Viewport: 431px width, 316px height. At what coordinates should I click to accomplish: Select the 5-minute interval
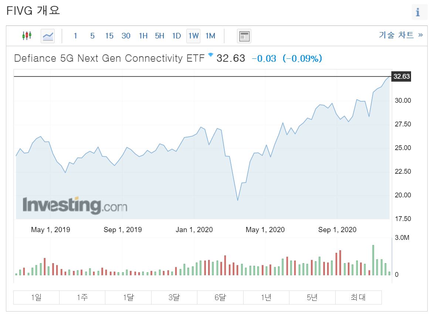coord(92,36)
